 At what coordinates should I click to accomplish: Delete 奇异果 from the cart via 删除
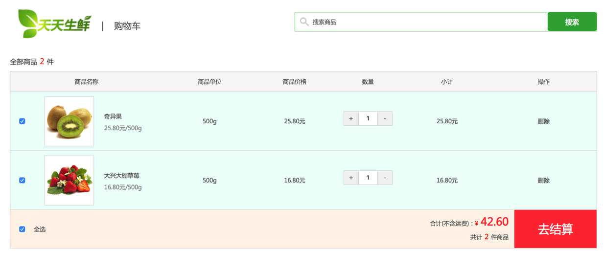pos(543,121)
